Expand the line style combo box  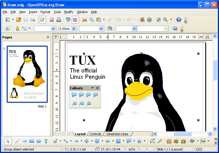53,28
